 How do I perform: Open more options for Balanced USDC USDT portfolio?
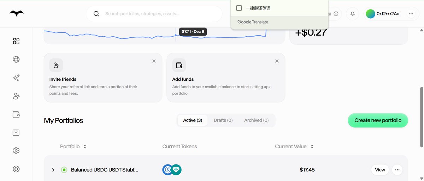[x=397, y=170]
